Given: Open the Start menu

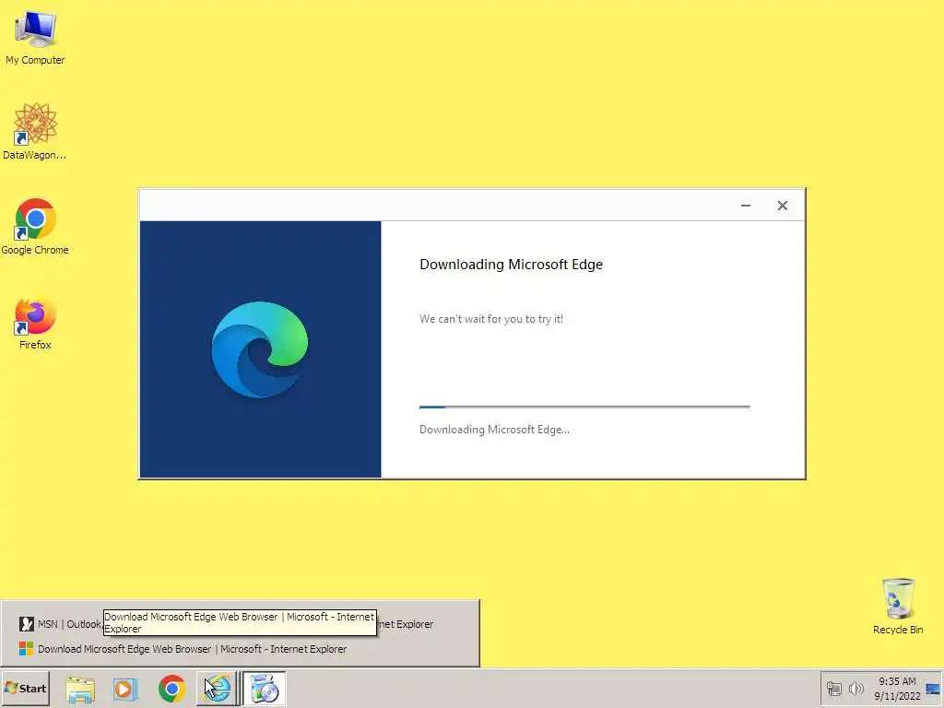Looking at the screenshot, I should click(25, 688).
